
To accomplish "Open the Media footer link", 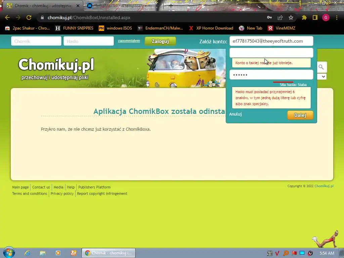I will (58, 187).
